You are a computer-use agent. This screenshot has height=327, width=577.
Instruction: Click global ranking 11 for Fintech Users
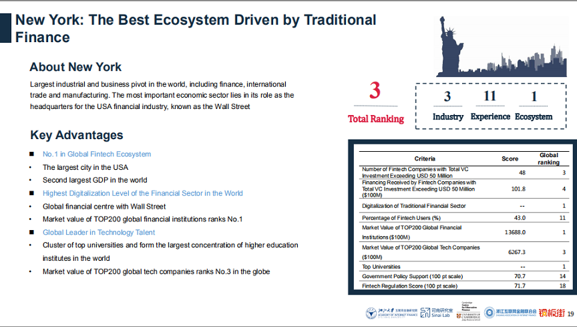click(x=562, y=218)
